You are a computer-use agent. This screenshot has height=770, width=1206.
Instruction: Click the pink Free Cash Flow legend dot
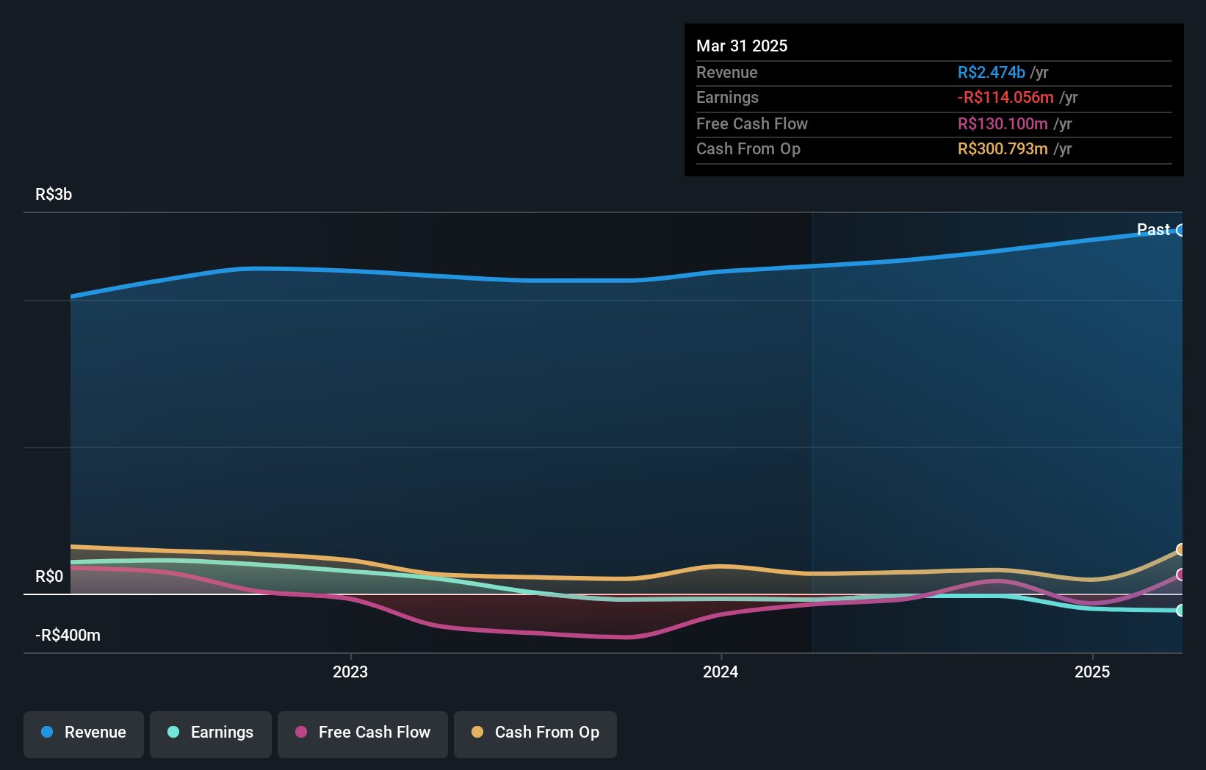[301, 732]
